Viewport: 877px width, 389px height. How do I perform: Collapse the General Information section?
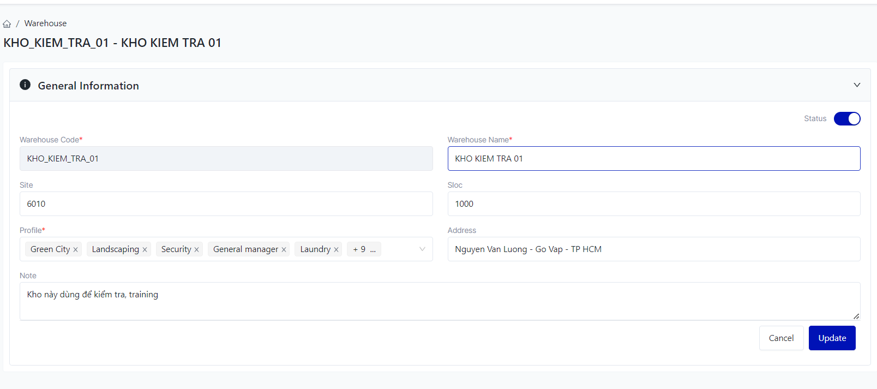click(857, 85)
